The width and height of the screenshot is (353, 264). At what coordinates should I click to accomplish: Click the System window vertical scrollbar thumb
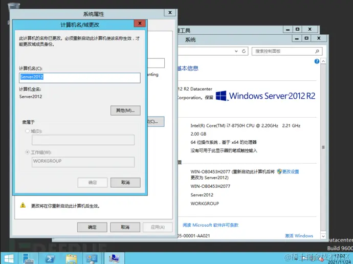tap(323, 147)
